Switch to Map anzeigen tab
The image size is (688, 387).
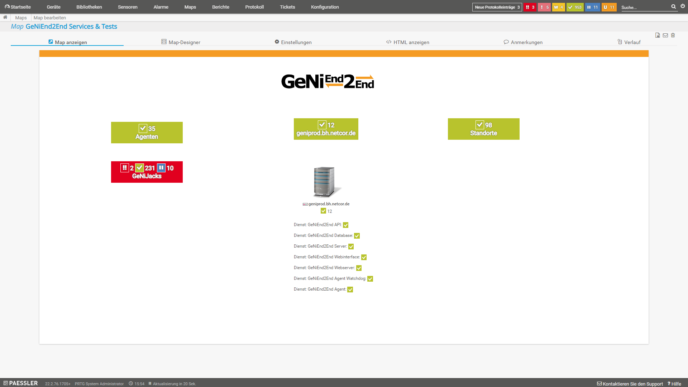(x=67, y=42)
